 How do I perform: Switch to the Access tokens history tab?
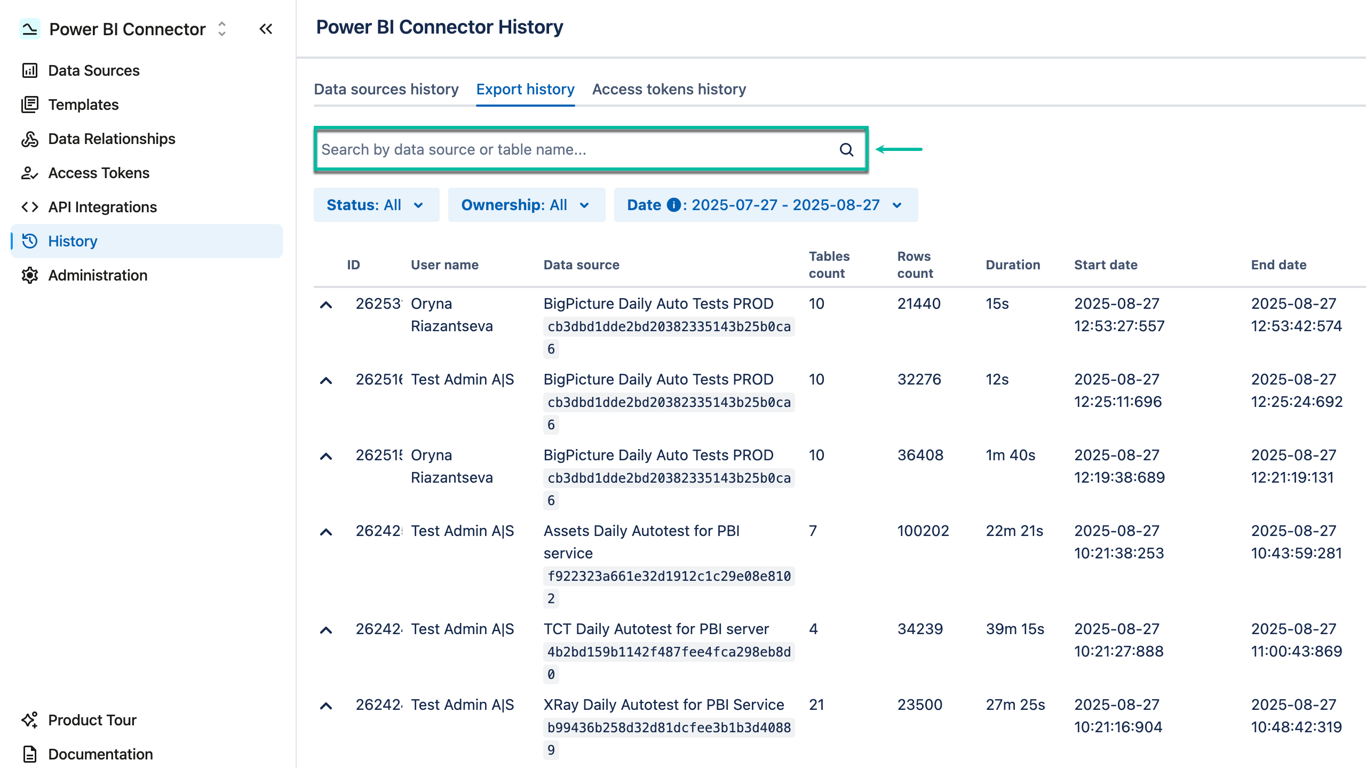(669, 89)
